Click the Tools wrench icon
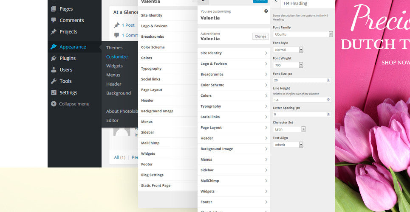The image size is (410, 212). click(54, 81)
